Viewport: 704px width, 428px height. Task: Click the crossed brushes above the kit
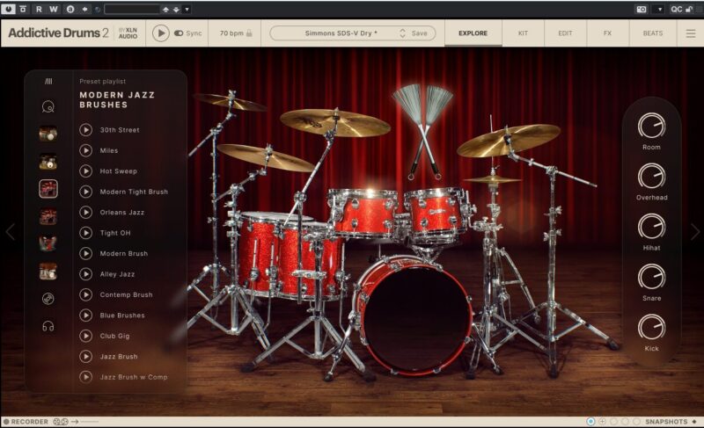coord(423,132)
